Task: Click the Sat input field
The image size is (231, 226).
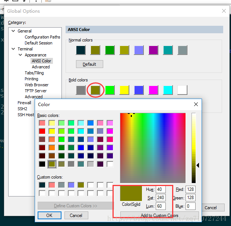Action: 161,198
